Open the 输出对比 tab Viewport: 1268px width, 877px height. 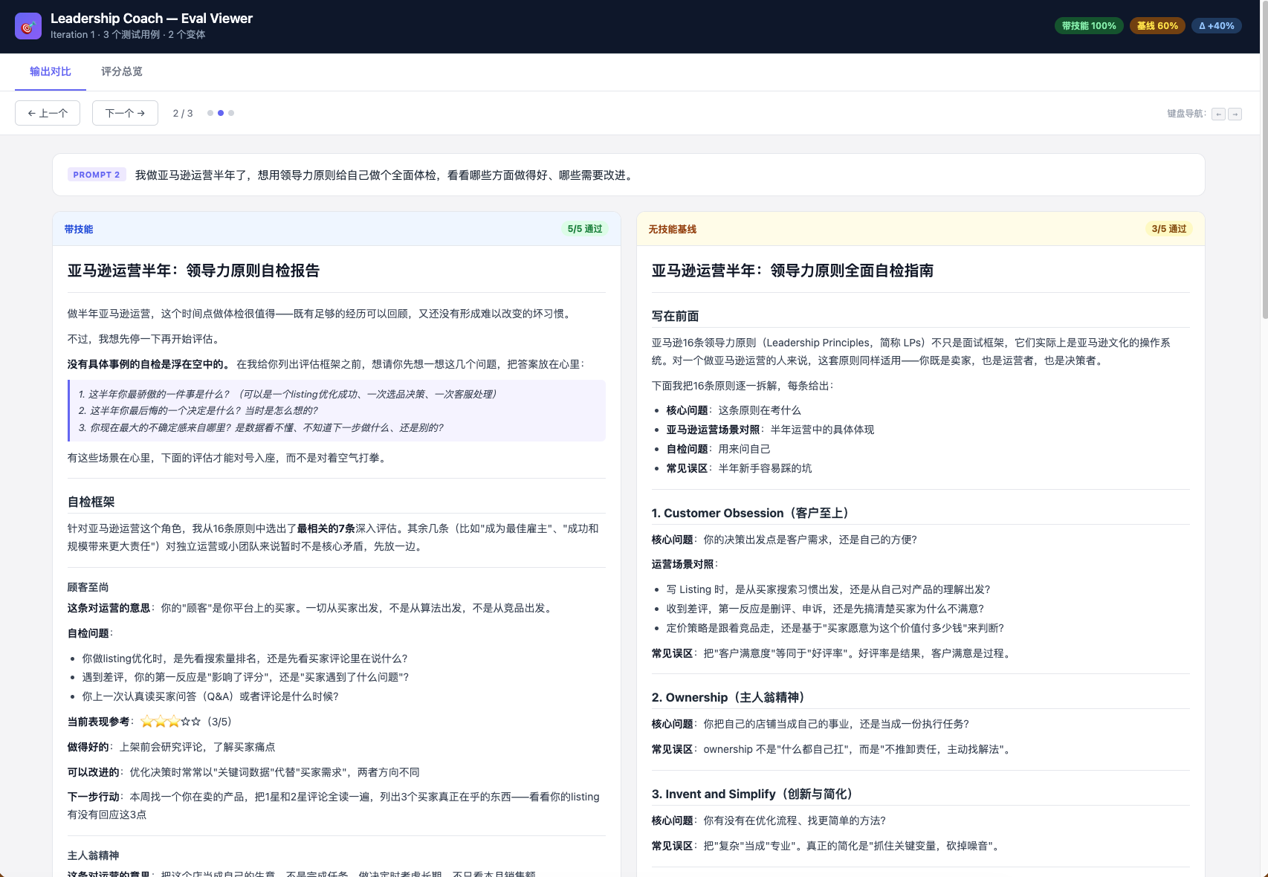(x=51, y=71)
